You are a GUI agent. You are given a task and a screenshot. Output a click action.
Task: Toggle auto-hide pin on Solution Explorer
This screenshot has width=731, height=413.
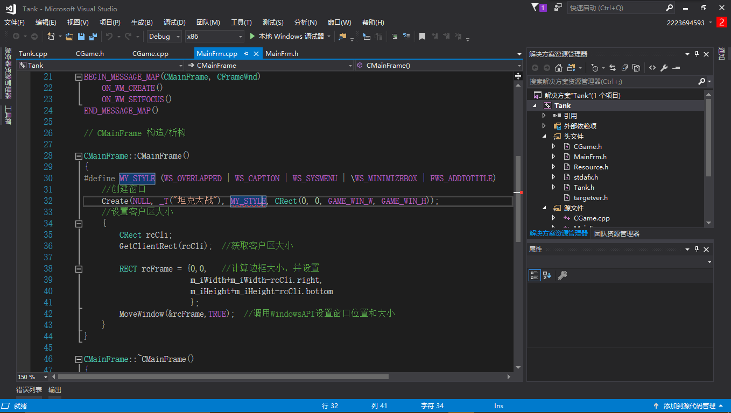tap(697, 54)
